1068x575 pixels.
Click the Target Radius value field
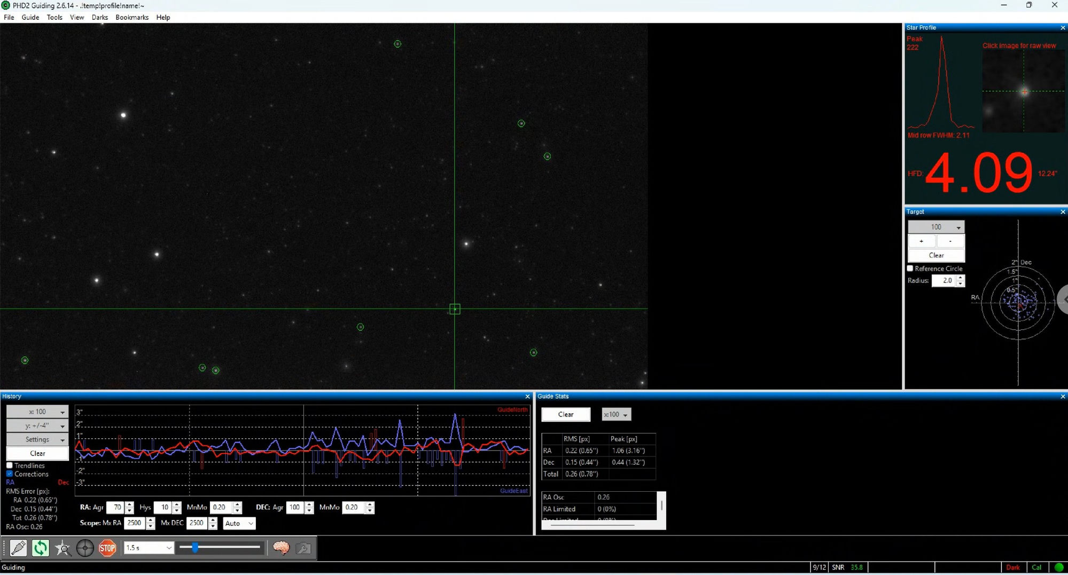pos(944,280)
